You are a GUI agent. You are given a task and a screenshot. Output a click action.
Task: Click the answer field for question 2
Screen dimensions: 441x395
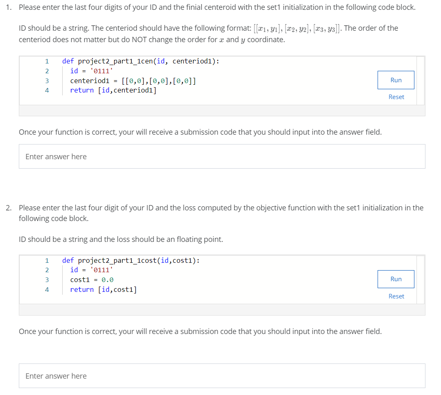point(222,376)
